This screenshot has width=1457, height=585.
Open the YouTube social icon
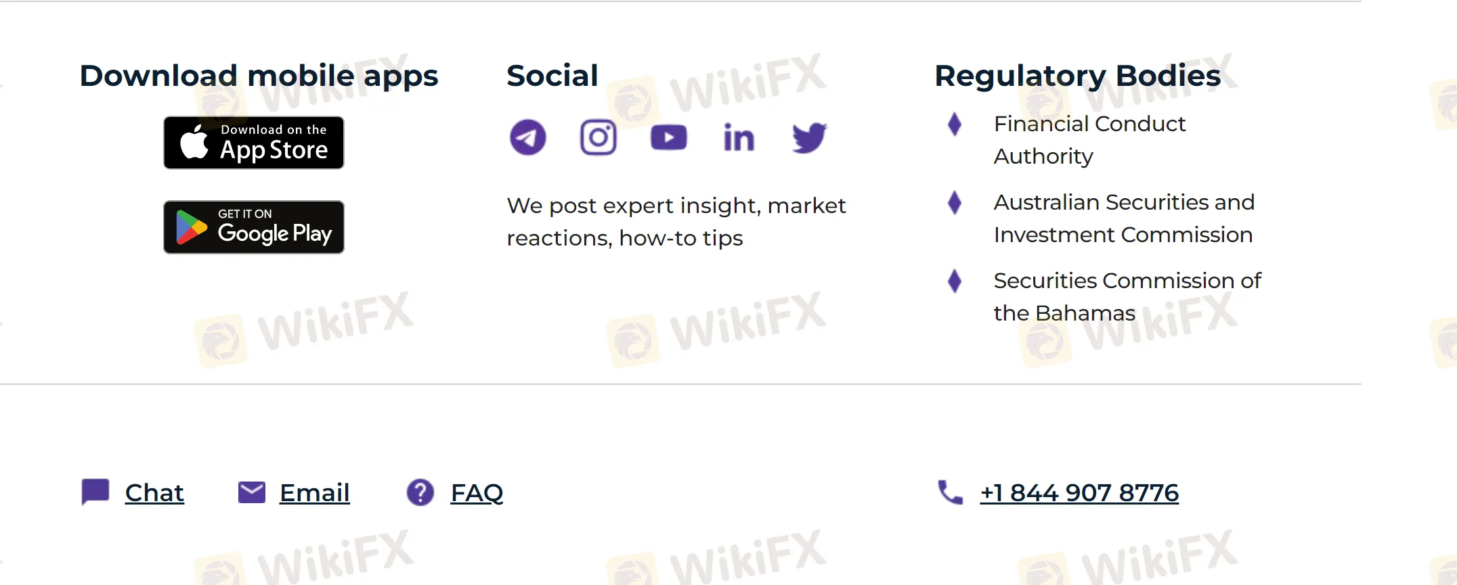click(669, 137)
